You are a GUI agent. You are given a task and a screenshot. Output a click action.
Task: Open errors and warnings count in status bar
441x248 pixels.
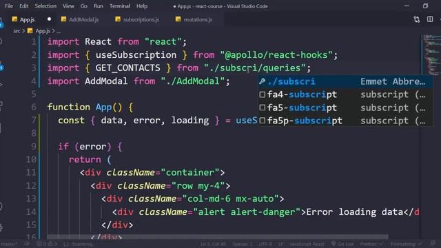(x=47, y=244)
